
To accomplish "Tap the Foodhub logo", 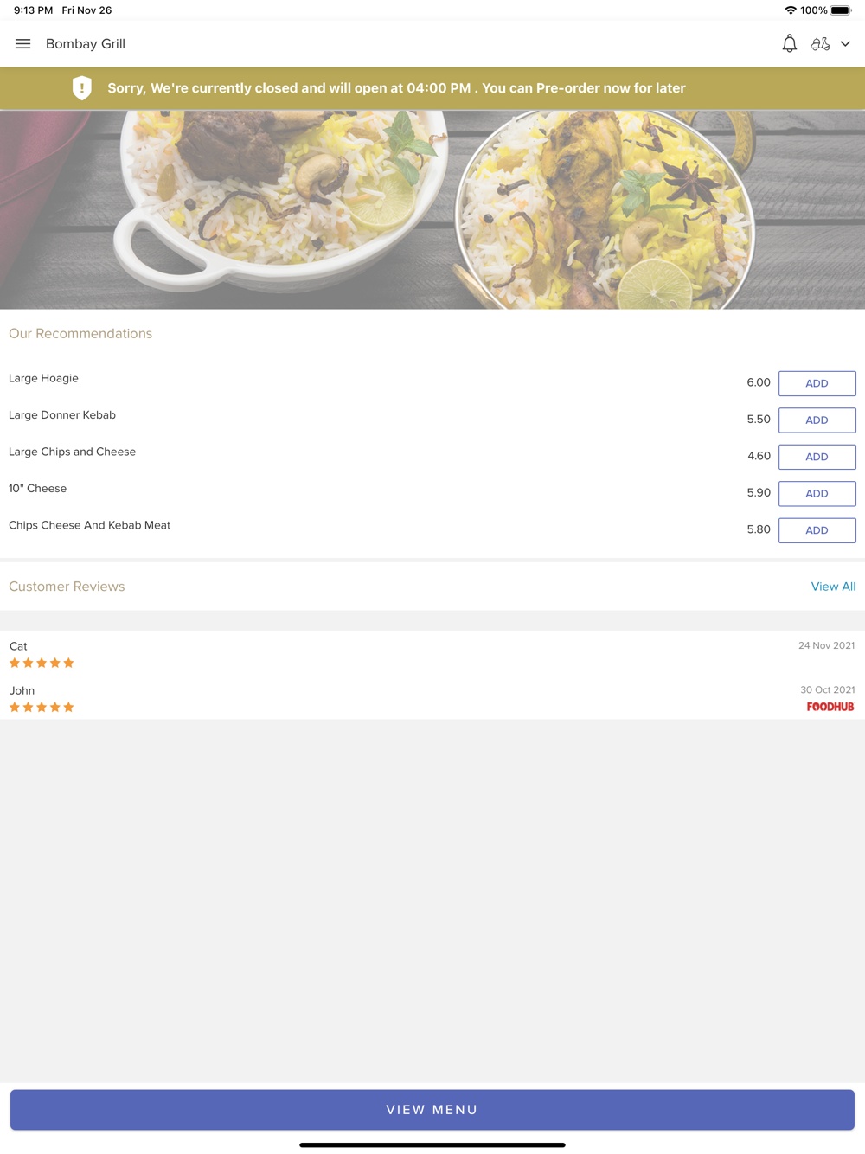I will (x=830, y=707).
